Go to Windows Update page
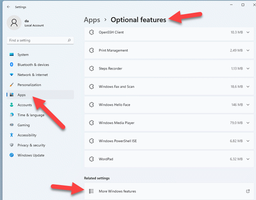Viewport: 256px width, 200px height. click(40, 155)
